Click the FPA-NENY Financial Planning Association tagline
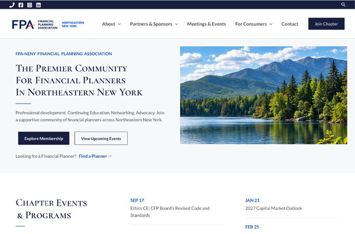355x234 pixels. coord(63,54)
